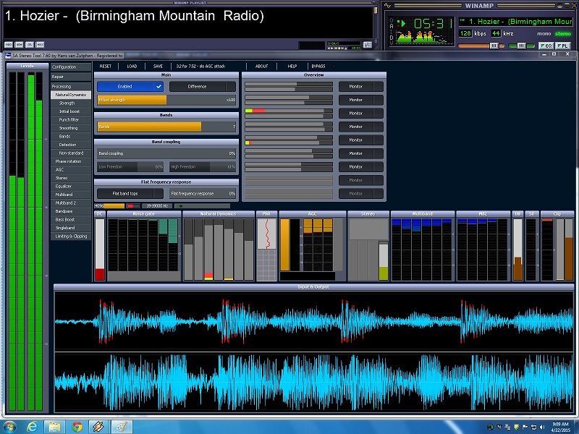The image size is (579, 434).
Task: Switch to Winamp via its taskbar icon
Action: point(98,427)
